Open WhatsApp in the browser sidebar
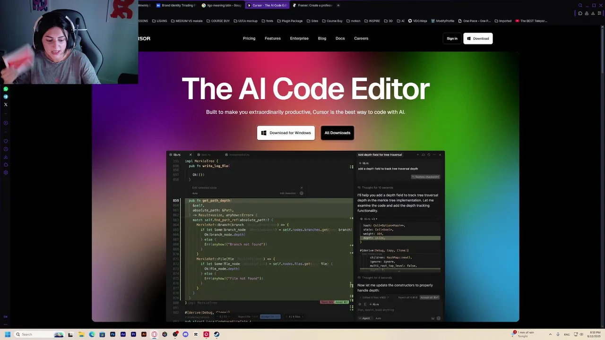The width and height of the screenshot is (605, 340). pyautogui.click(x=6, y=89)
